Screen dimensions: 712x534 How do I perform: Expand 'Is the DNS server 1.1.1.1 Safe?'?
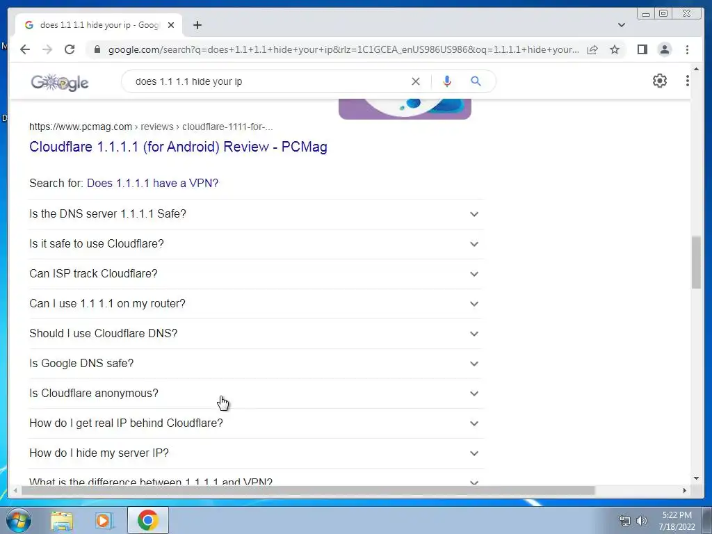pos(256,214)
